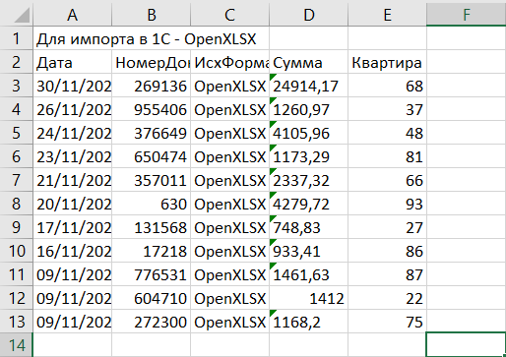Select sum cell 1168,2
The image size is (506, 357).
[x=308, y=322]
